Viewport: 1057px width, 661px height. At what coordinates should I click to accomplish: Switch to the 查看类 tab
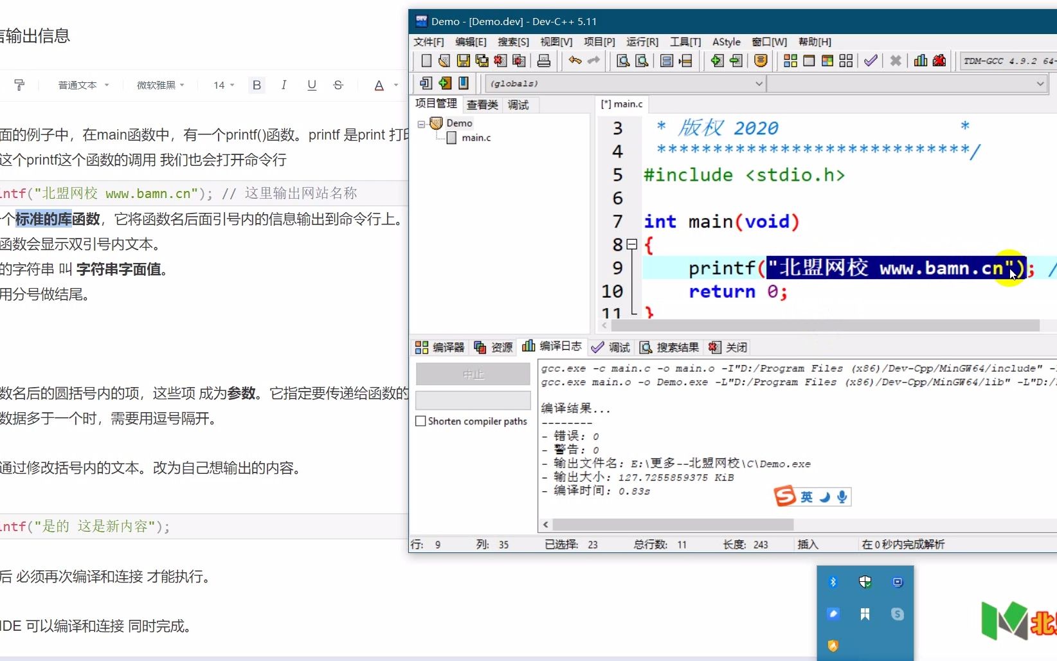click(x=482, y=105)
